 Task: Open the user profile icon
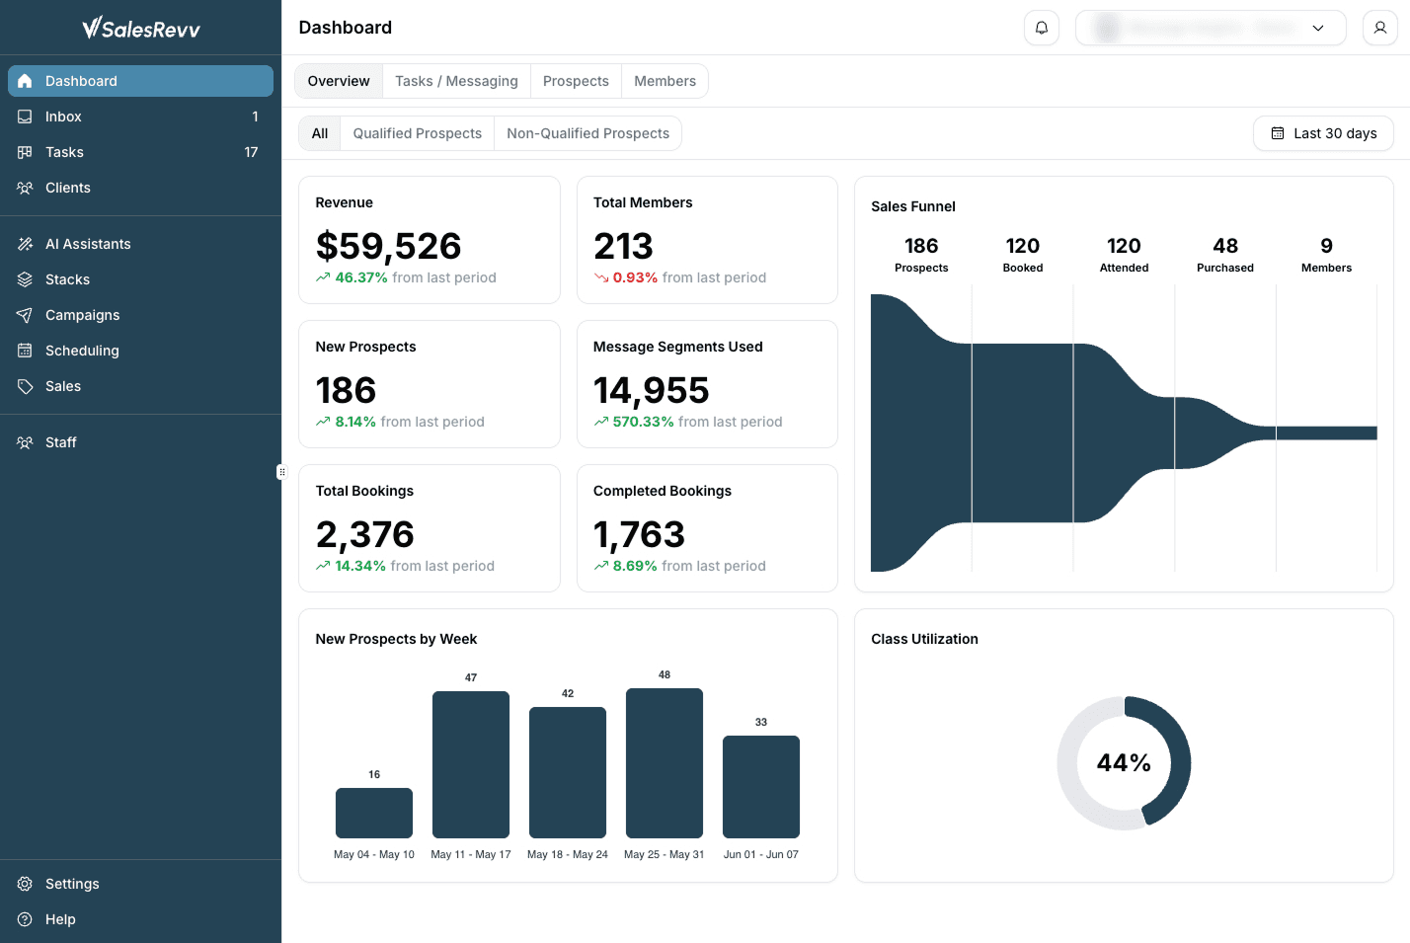1380,28
